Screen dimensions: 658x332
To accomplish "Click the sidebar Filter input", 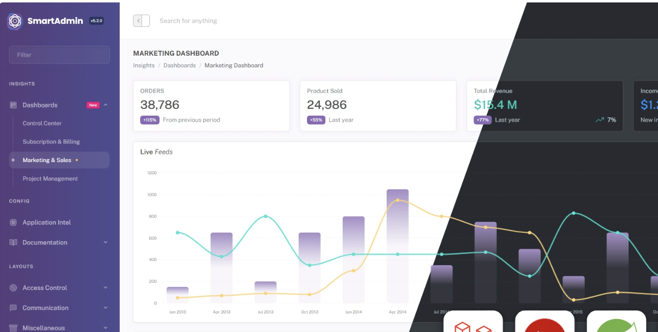I will [59, 55].
